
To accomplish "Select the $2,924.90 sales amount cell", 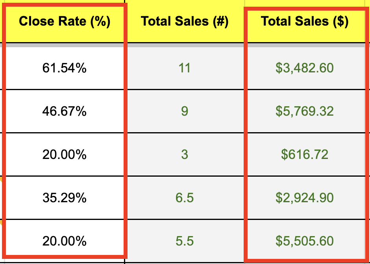I will (x=305, y=198).
